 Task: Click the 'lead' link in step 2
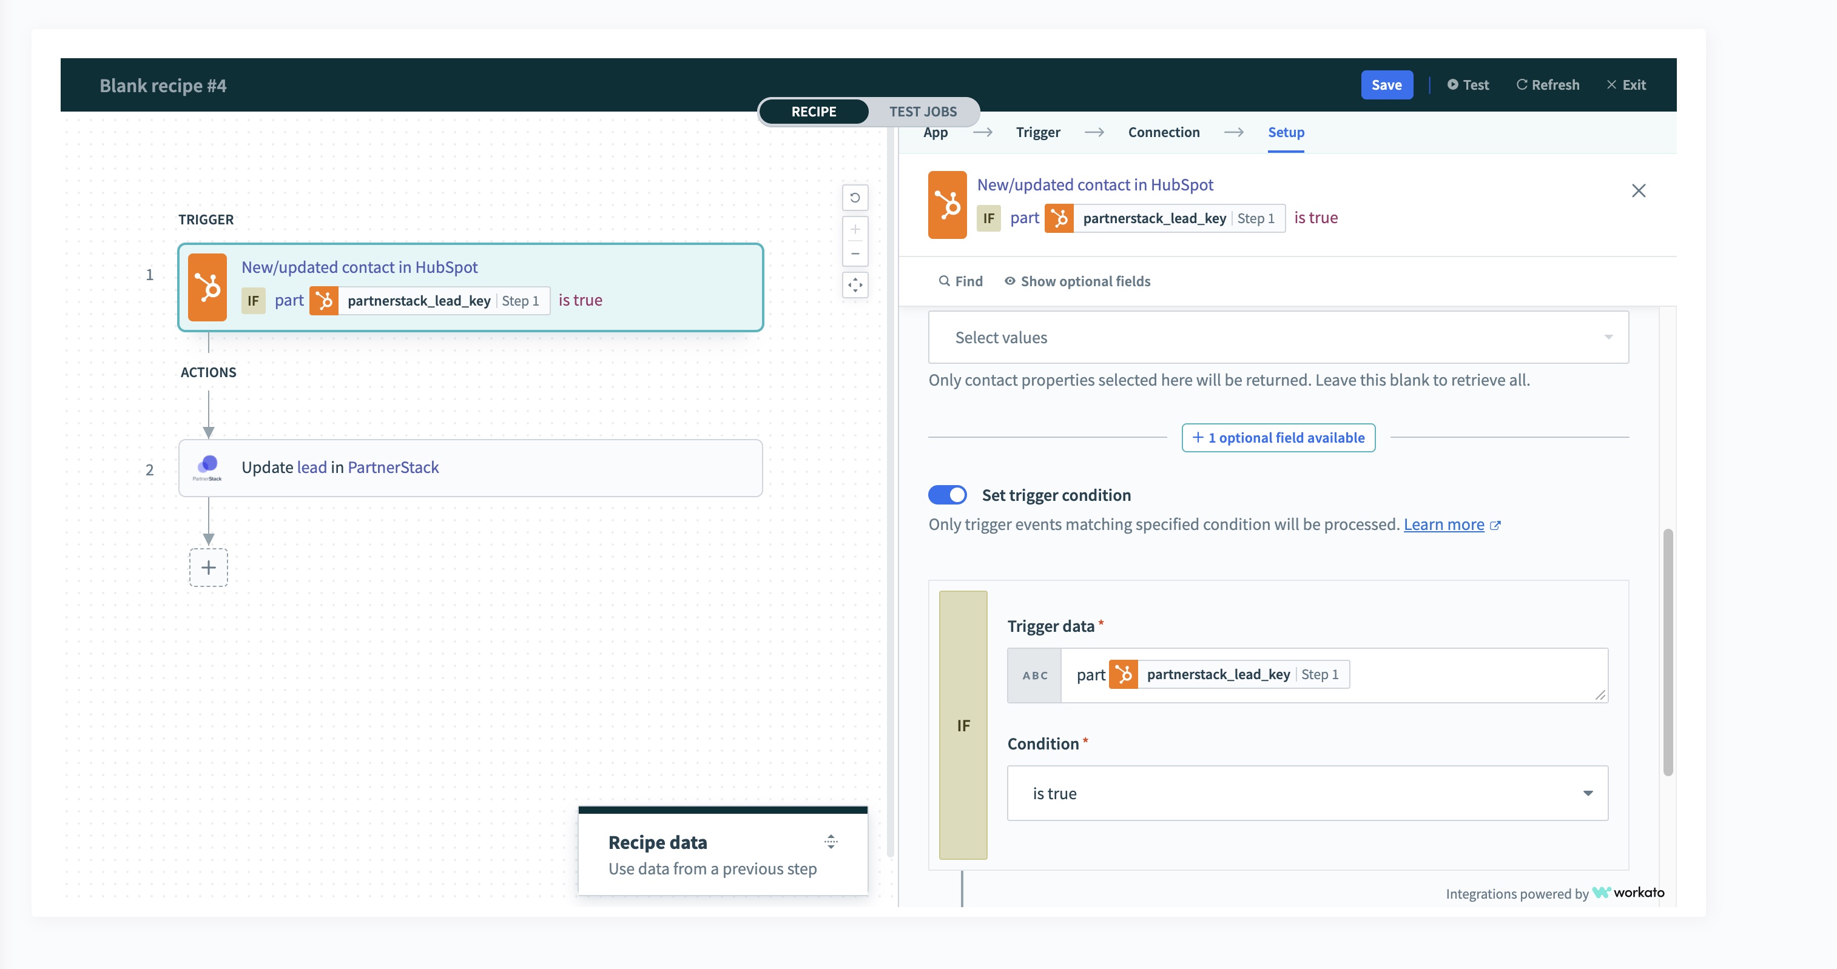(x=312, y=467)
